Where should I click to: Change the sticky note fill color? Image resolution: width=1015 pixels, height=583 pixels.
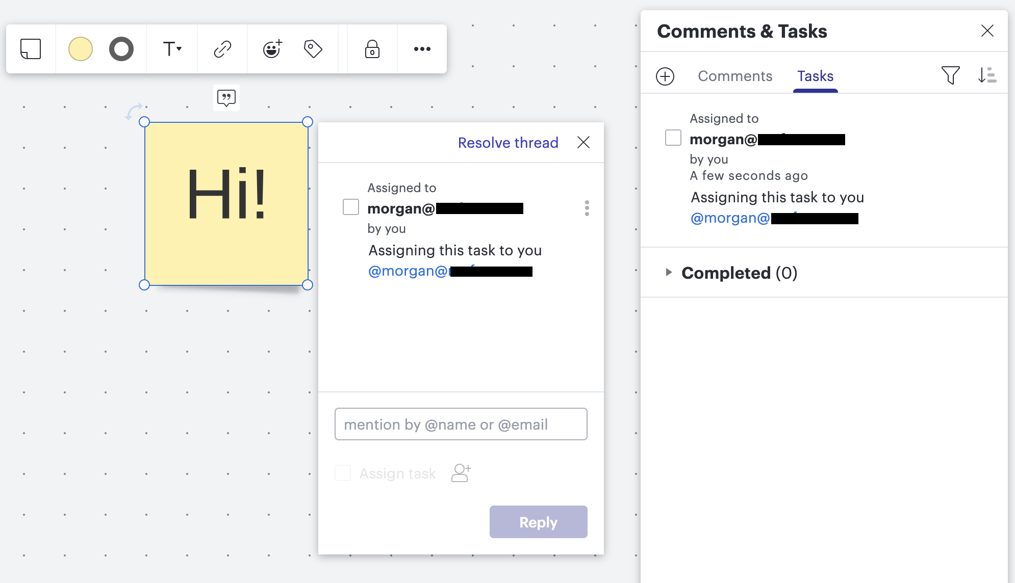coord(80,49)
